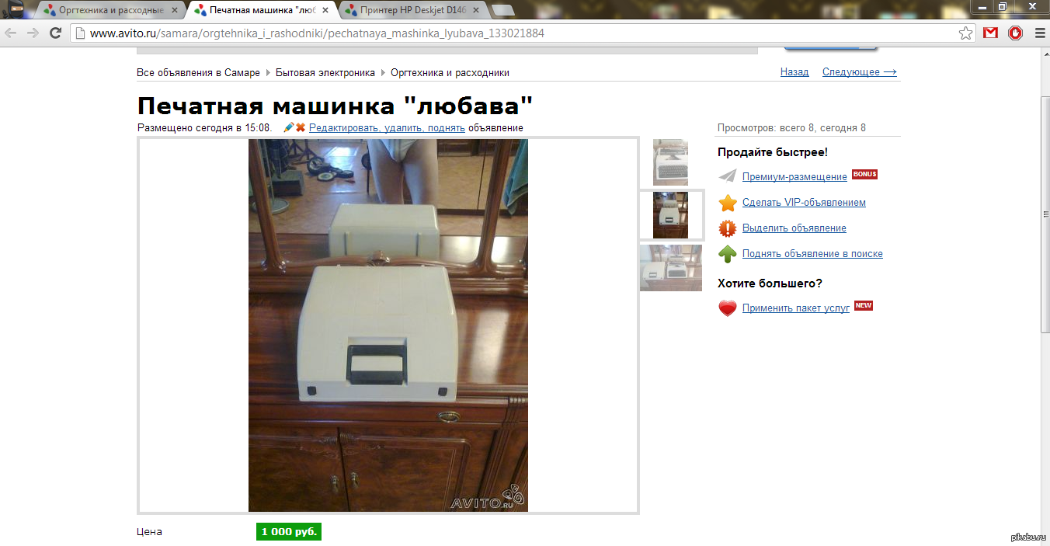This screenshot has width=1050, height=546.
Task: Click the green up arrow raise icon
Action: point(727,254)
